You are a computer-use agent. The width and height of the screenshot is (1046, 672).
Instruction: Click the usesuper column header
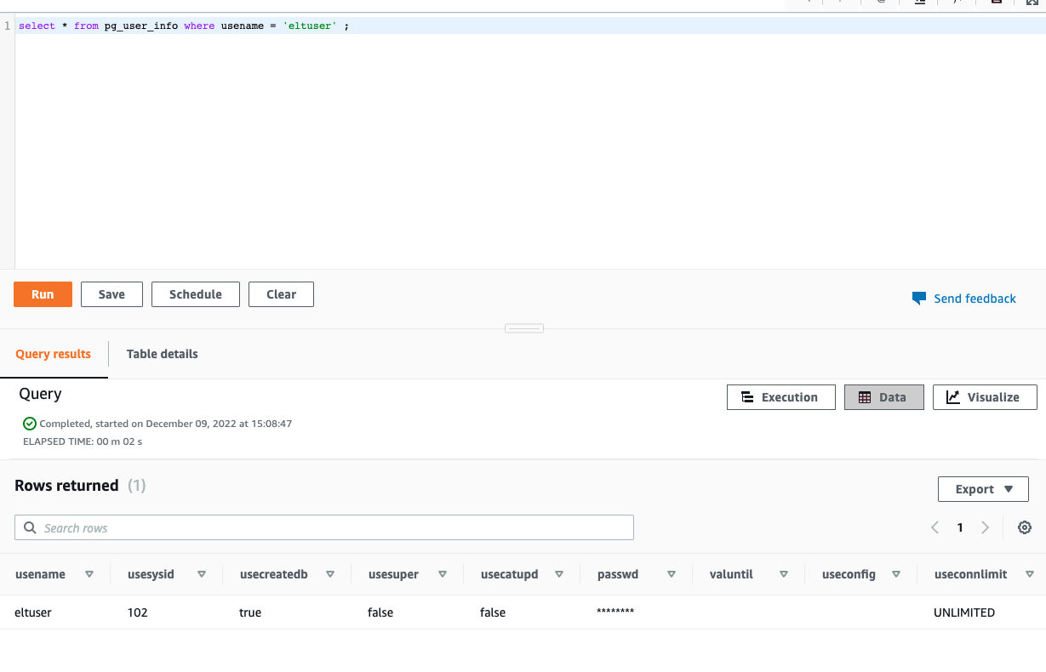pyautogui.click(x=393, y=574)
